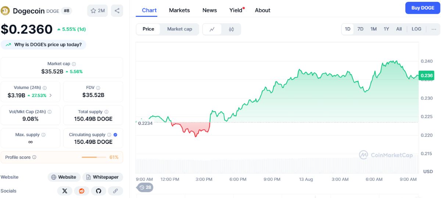
Task: Click the Buy DOGE button
Action: point(423,8)
